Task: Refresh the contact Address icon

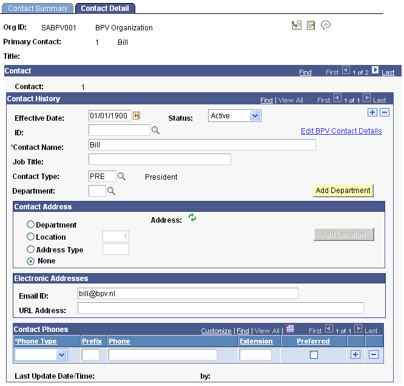Action: point(192,218)
